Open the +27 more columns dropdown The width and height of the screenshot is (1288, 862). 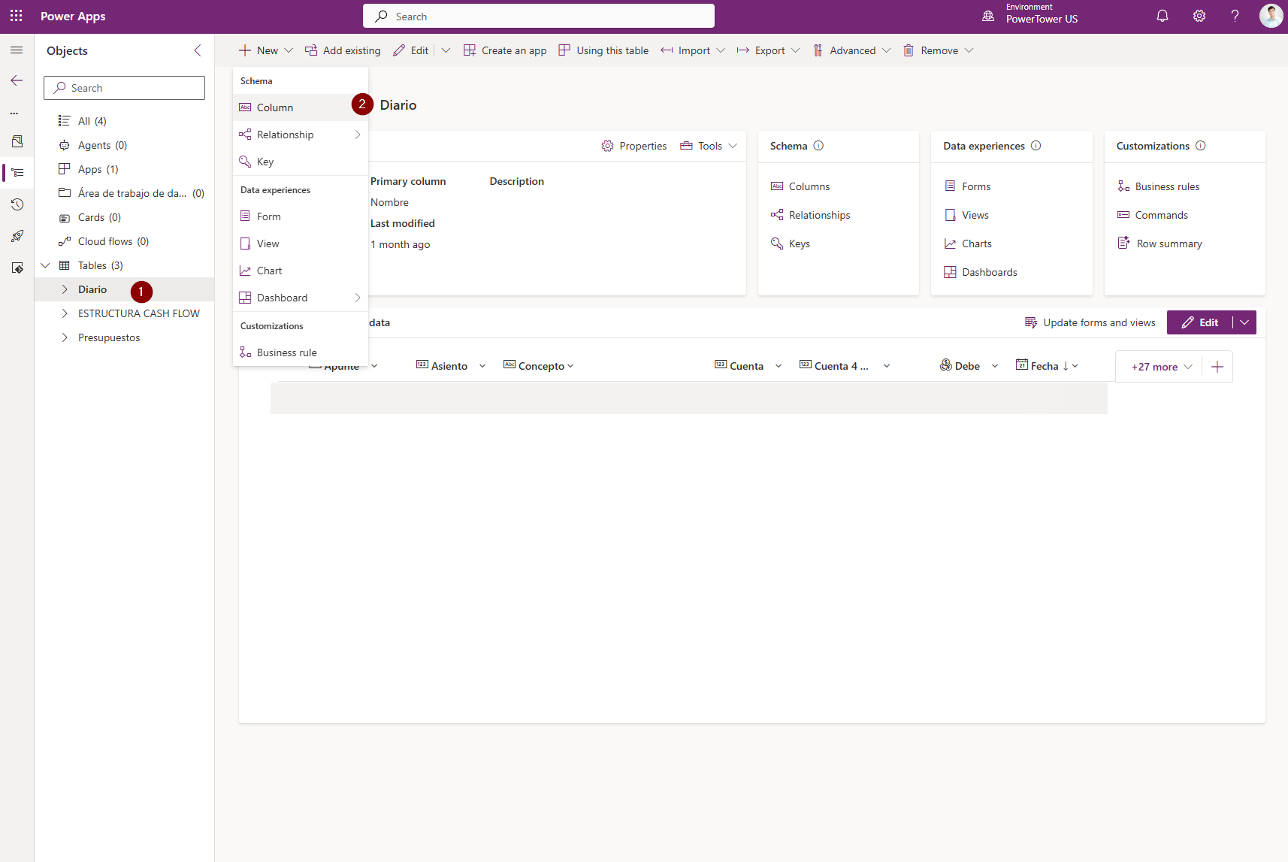coord(1161,367)
